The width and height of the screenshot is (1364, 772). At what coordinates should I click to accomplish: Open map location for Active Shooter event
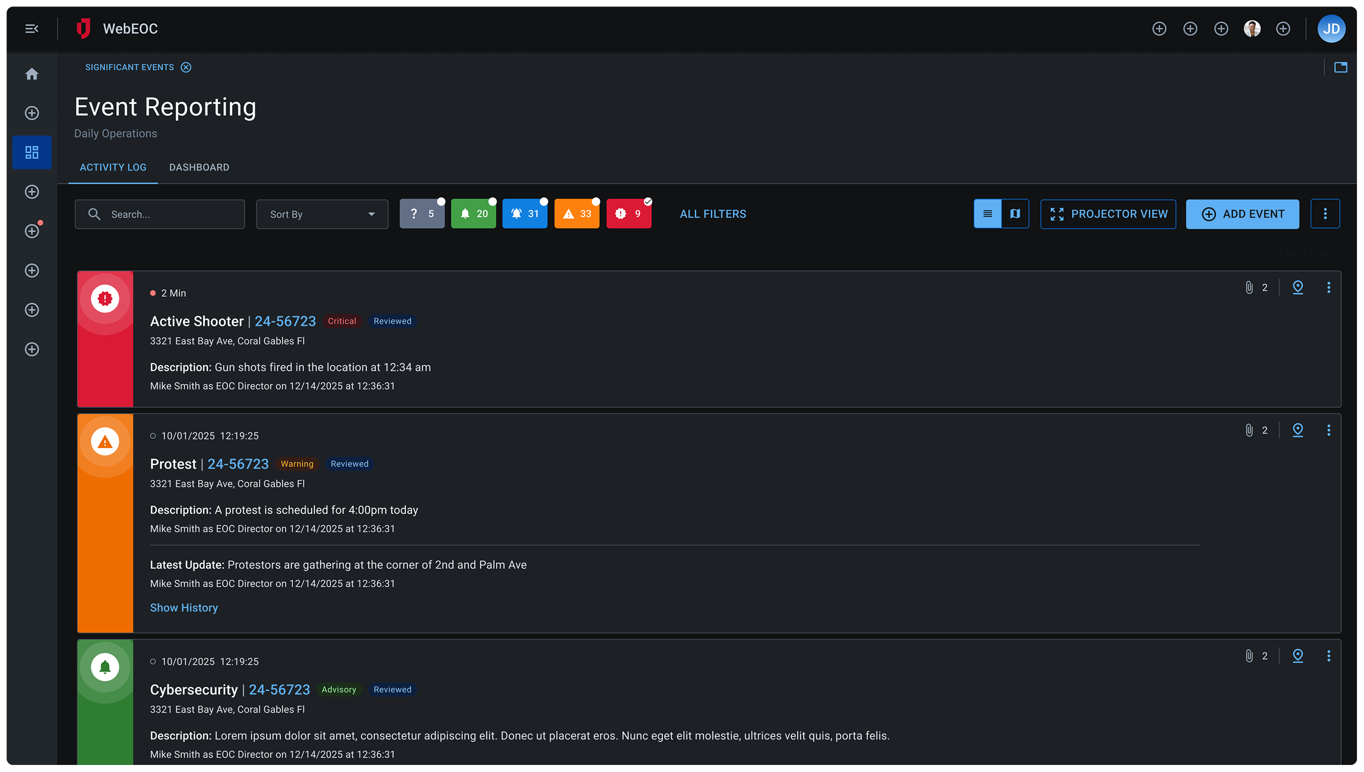coord(1297,287)
